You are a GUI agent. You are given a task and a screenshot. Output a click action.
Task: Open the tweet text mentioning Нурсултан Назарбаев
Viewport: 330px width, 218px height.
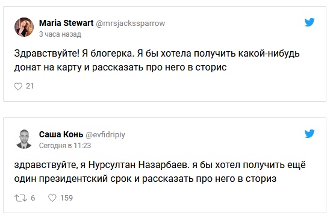point(160,172)
